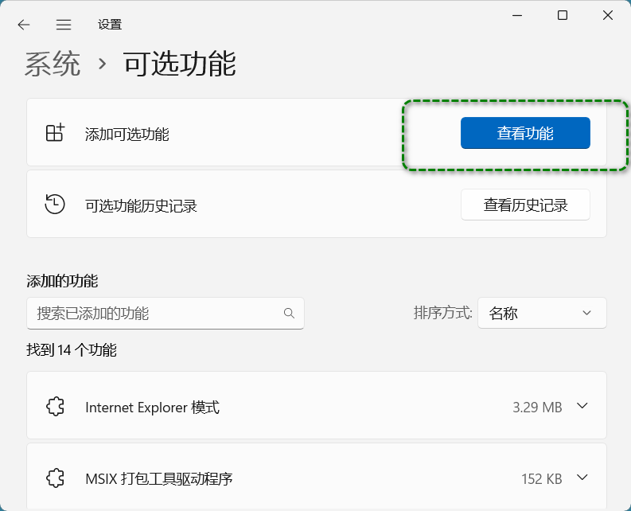Click the MSIX 打包工具驱动程序 row text
631x511 pixels.
tap(159, 479)
